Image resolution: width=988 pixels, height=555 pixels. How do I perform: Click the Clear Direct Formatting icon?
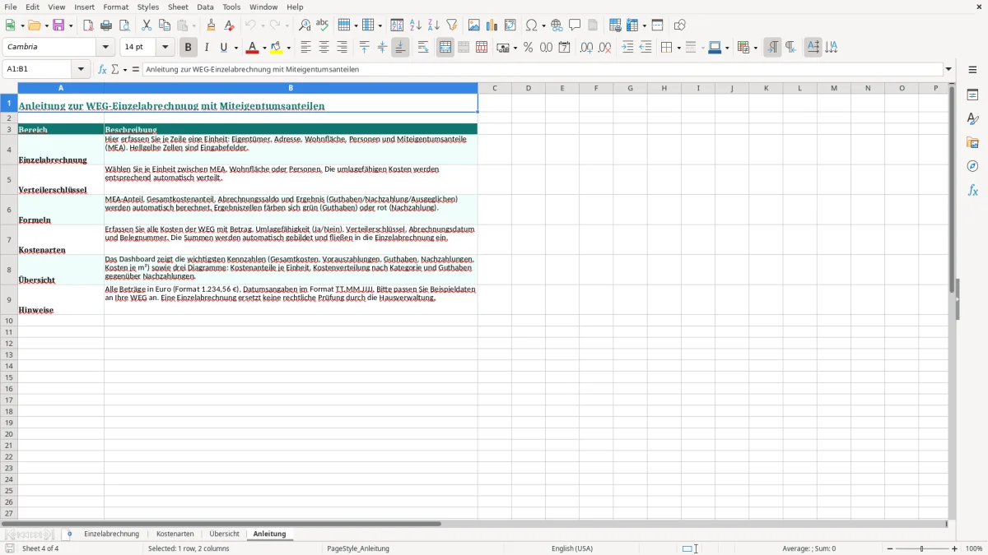click(229, 25)
